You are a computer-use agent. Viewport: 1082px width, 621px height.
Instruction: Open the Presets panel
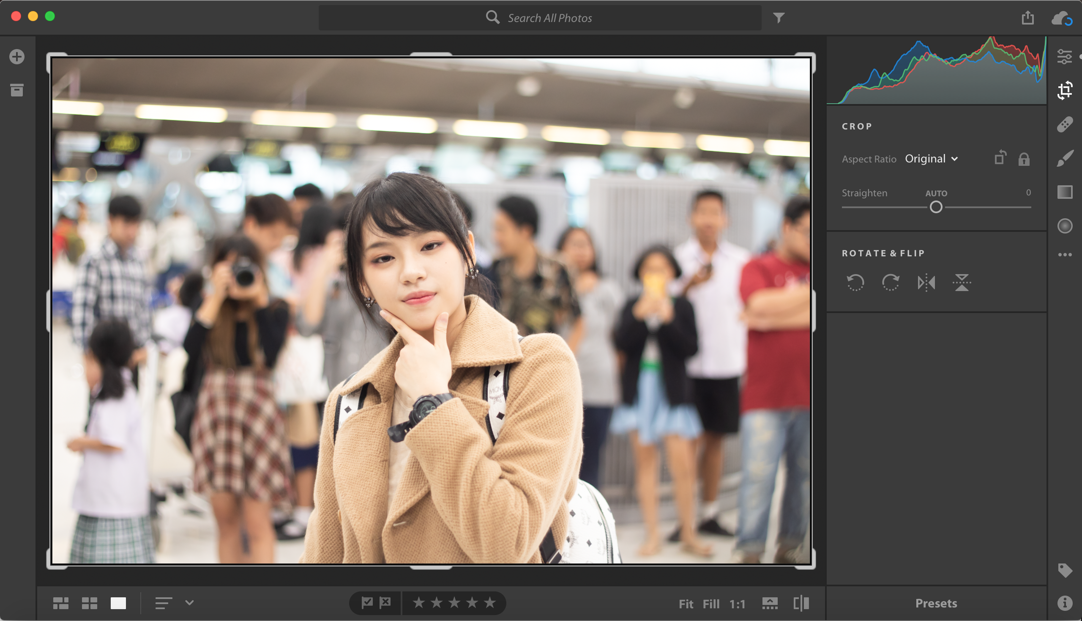coord(936,603)
